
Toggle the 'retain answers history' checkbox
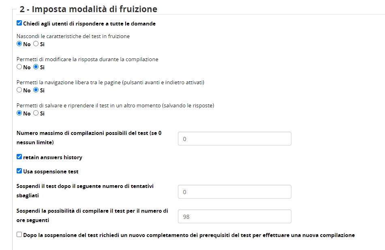19,157
